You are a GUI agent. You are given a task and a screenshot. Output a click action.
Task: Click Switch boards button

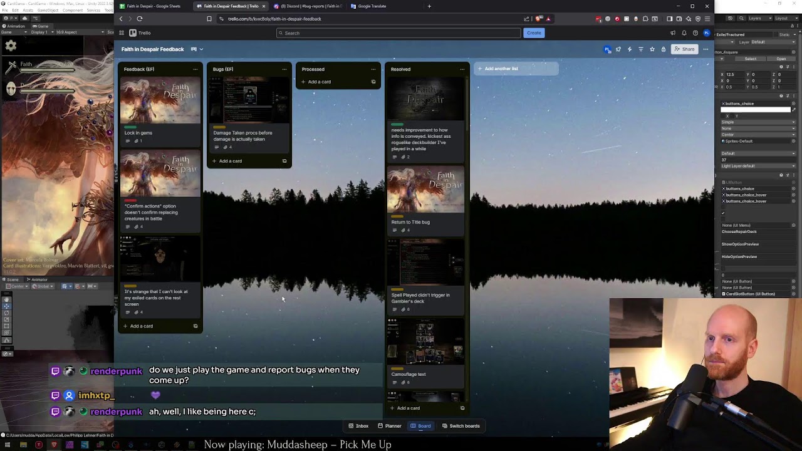click(461, 426)
